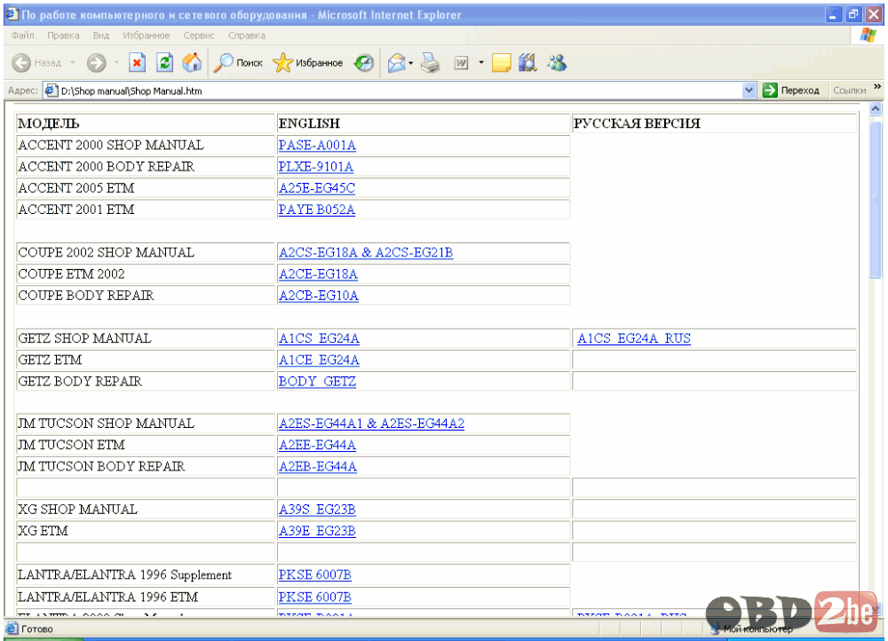Image resolution: width=888 pixels, height=641 pixels.
Task: Click the Refresh page icon
Action: pos(165,63)
